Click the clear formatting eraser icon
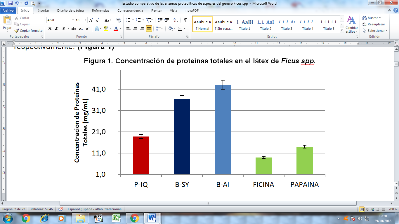The image size is (399, 224). point(119,20)
